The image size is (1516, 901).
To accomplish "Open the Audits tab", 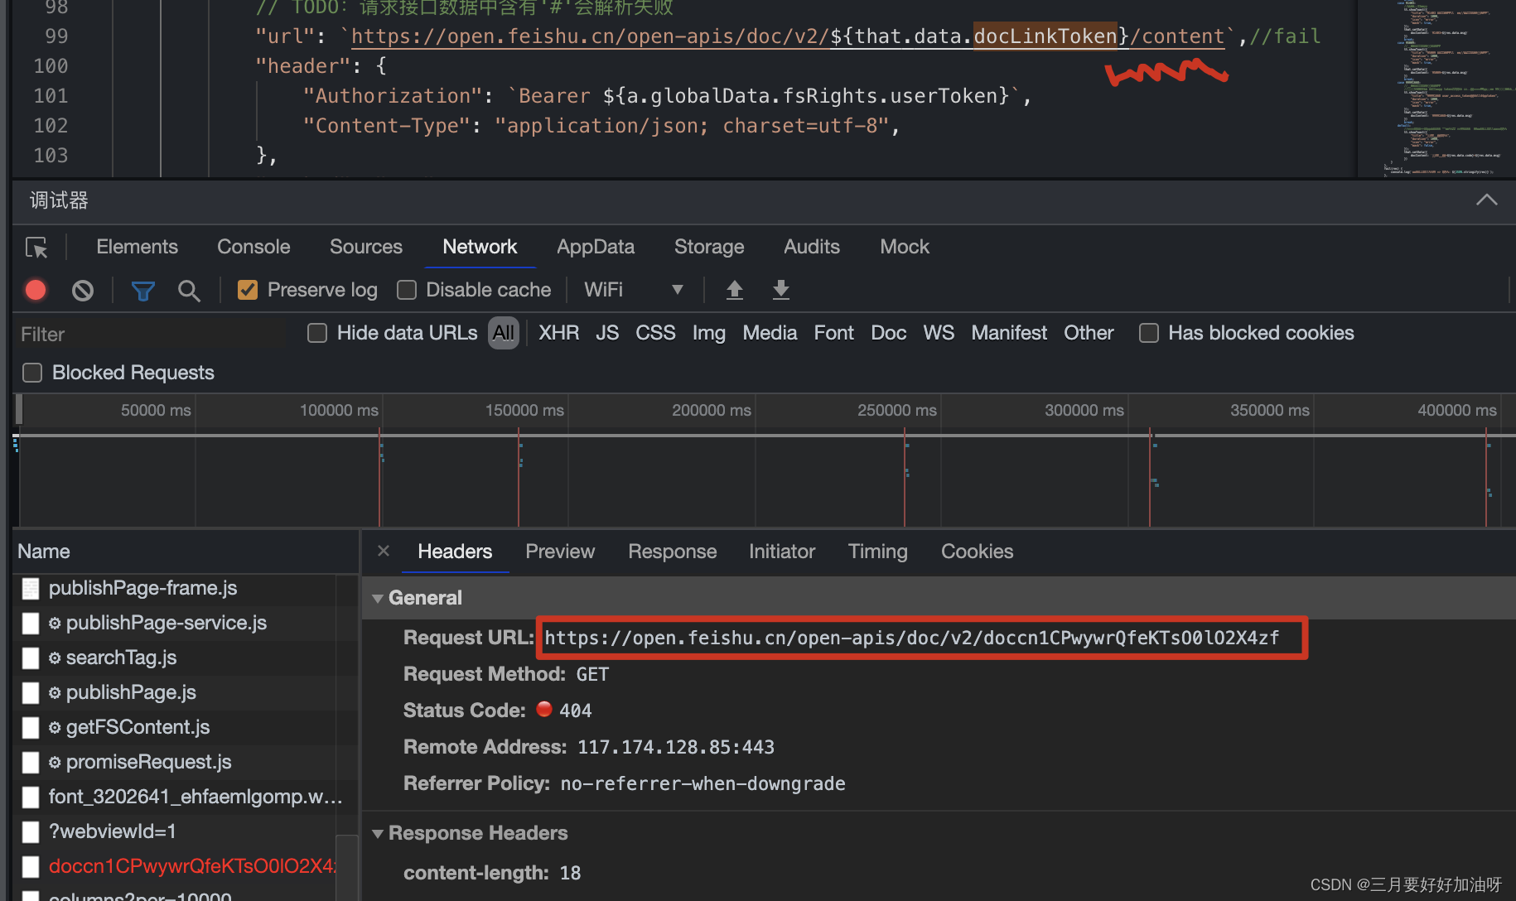I will pyautogui.click(x=812, y=247).
